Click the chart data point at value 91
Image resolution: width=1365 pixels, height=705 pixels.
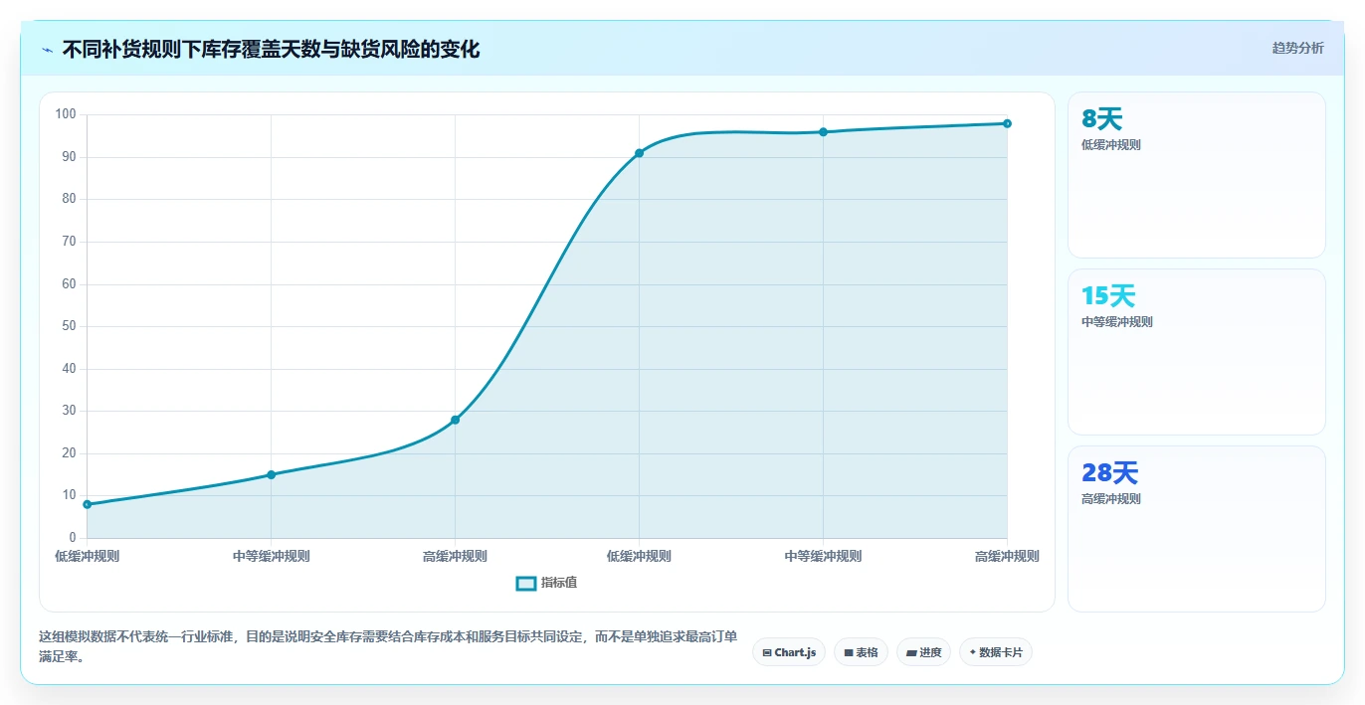(x=639, y=153)
